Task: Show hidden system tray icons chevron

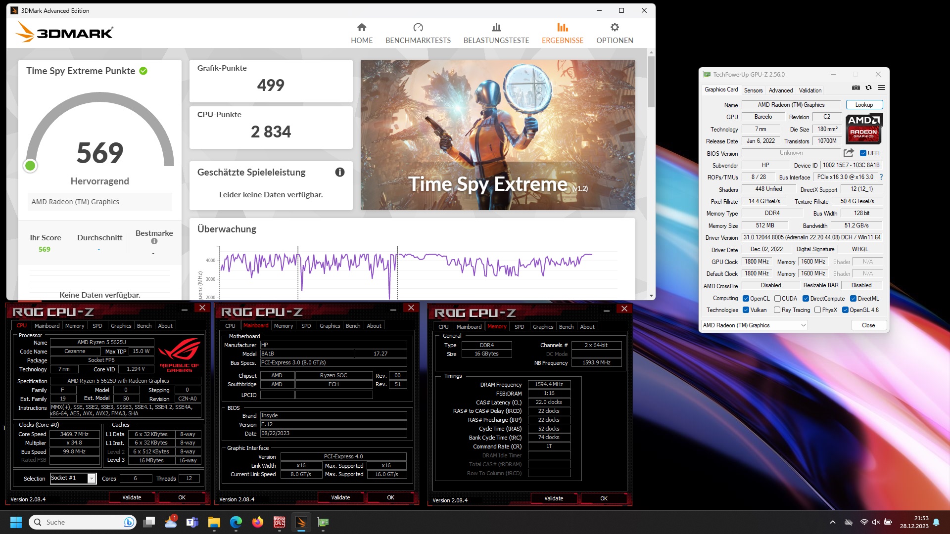Action: coord(833,522)
